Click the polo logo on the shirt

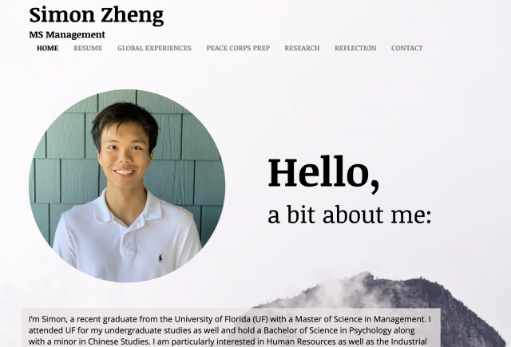[x=160, y=258]
